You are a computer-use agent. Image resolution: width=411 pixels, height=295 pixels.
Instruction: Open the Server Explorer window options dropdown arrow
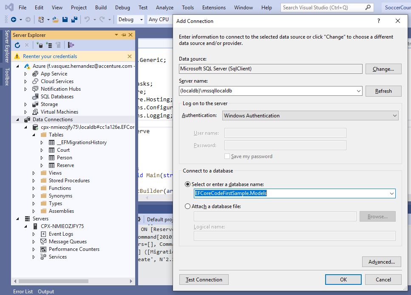click(116, 35)
